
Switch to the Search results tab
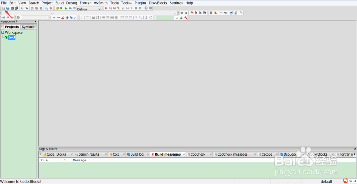(89, 154)
